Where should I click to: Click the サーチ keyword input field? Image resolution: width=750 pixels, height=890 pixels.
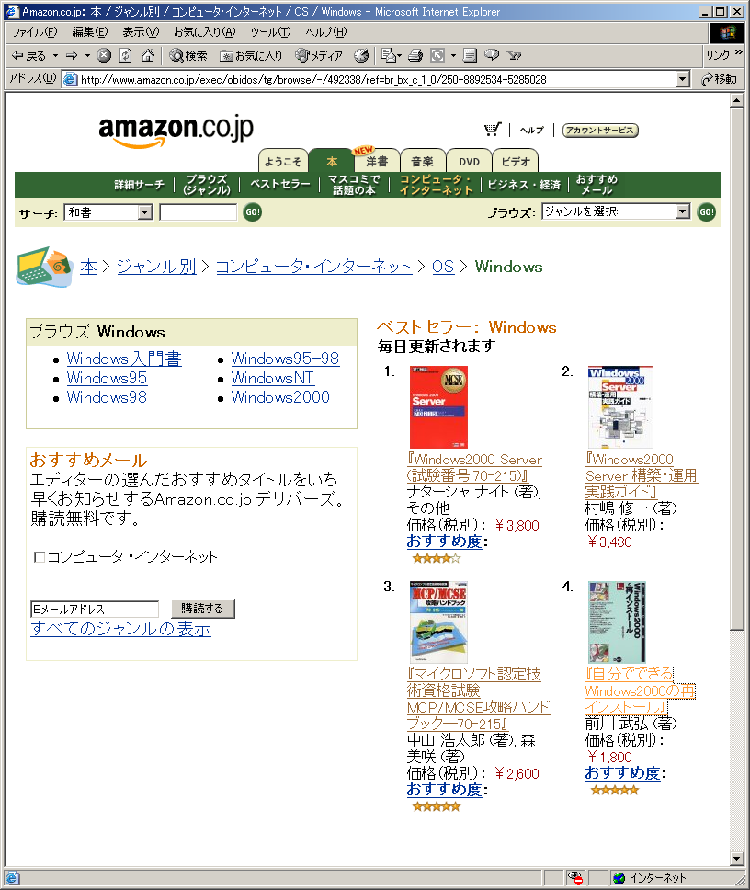[198, 212]
